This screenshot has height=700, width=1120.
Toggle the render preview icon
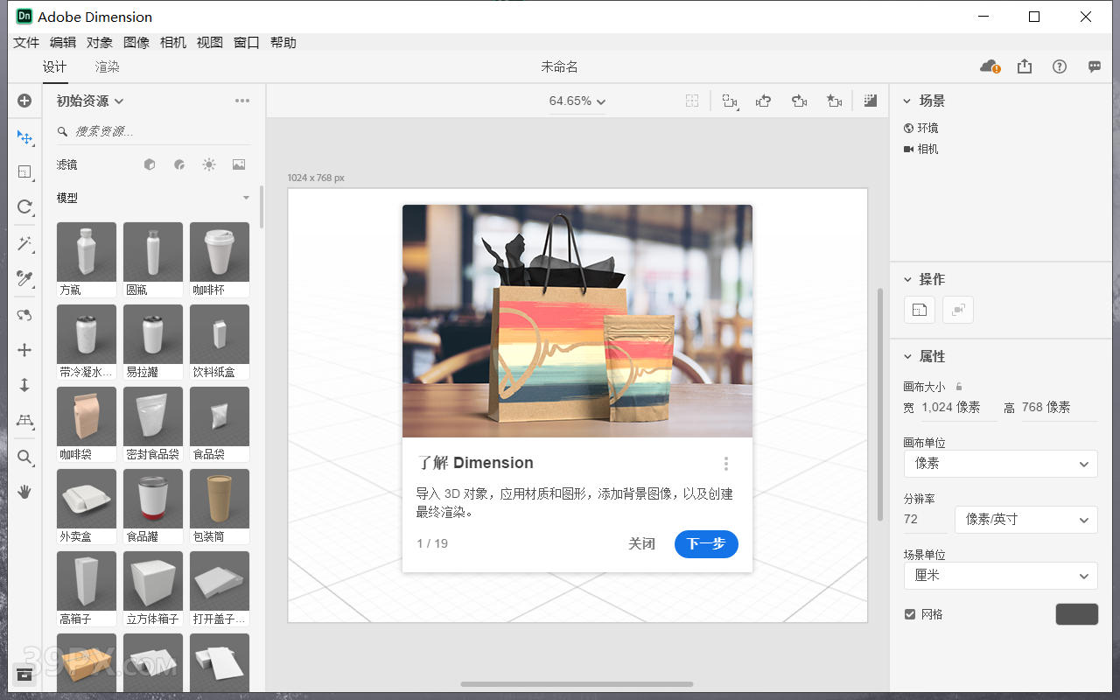(x=870, y=101)
